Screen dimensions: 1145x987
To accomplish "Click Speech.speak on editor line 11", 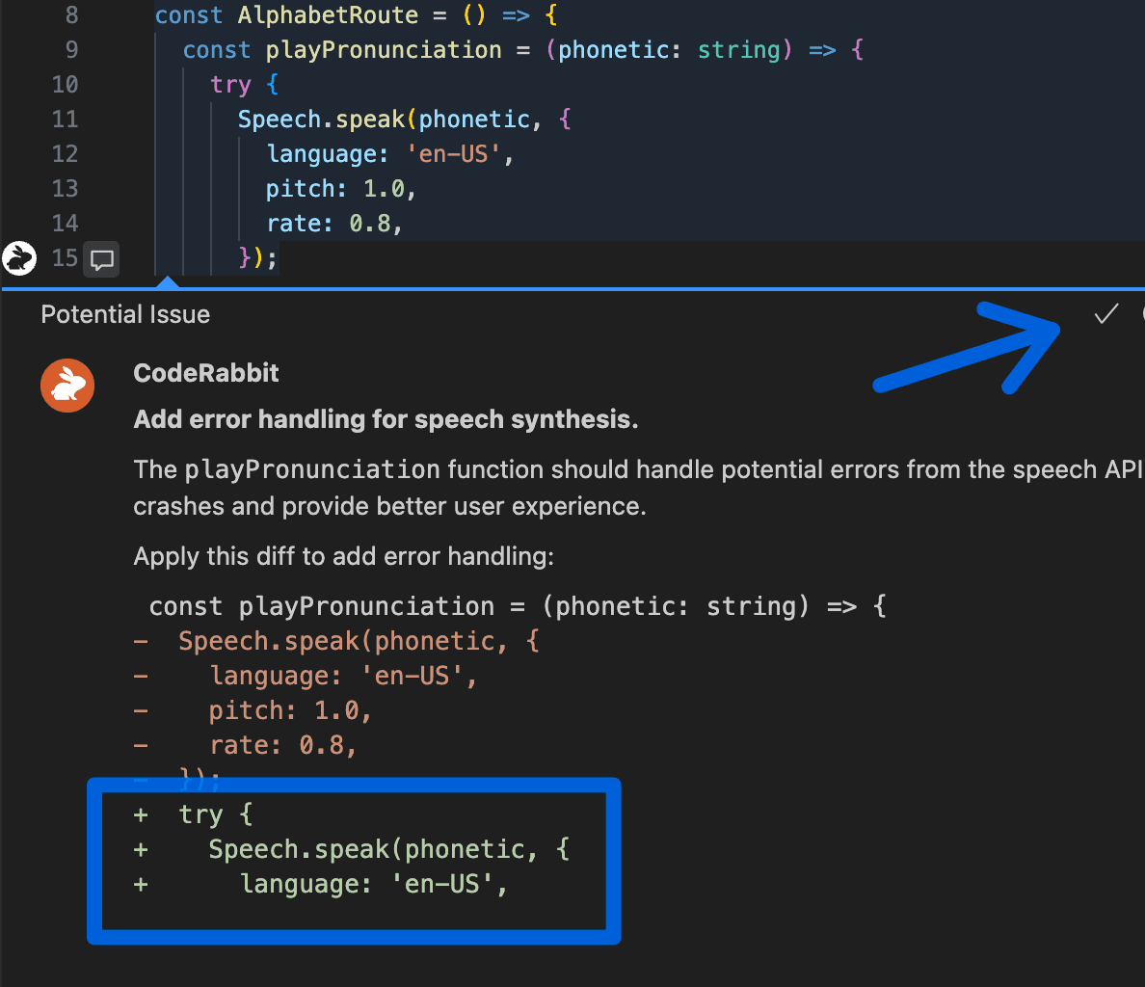I will (x=321, y=120).
